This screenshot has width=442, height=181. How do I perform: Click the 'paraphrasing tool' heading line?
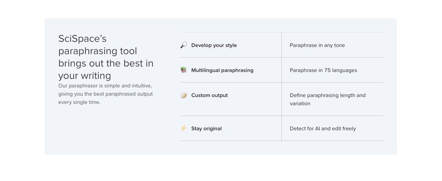tap(97, 51)
